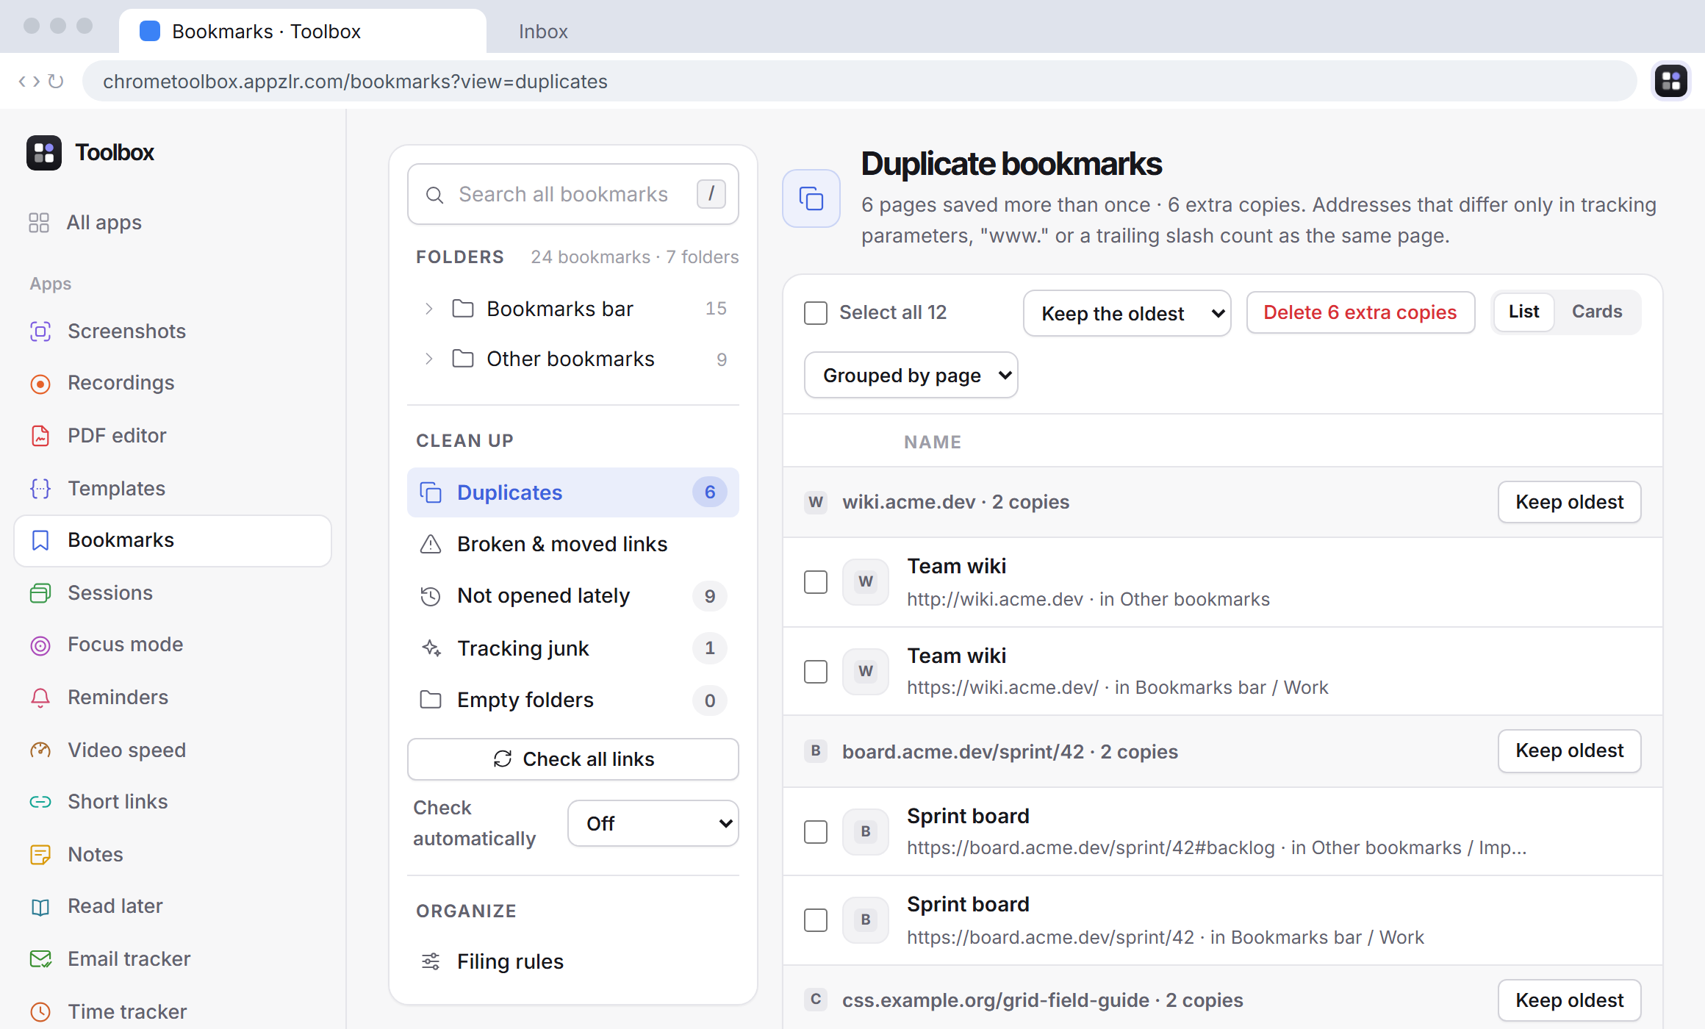Click the browser back arrow
Viewport: 1705px width, 1029px height.
click(22, 81)
